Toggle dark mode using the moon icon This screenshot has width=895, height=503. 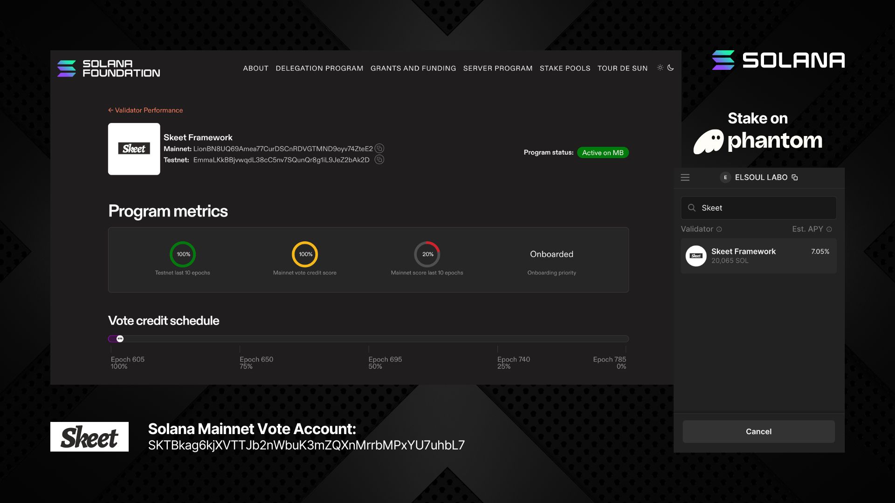pos(671,68)
